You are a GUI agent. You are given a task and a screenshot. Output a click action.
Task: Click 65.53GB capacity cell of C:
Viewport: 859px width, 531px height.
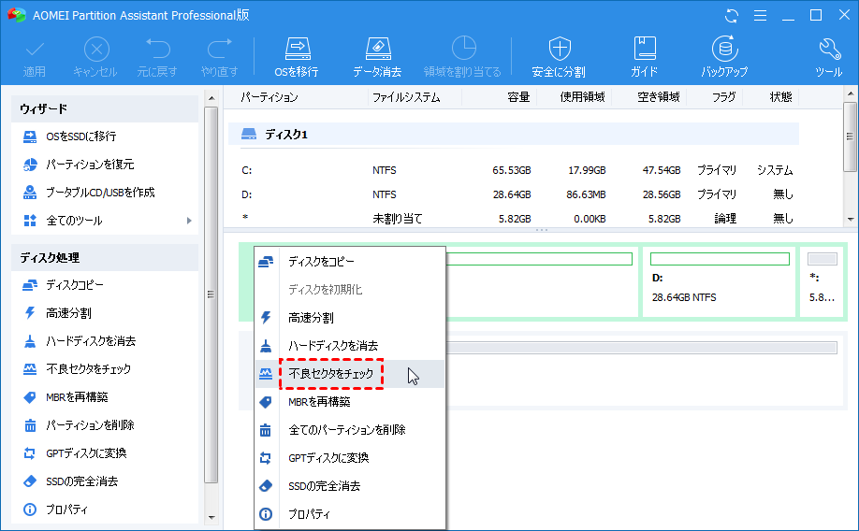pyautogui.click(x=512, y=170)
